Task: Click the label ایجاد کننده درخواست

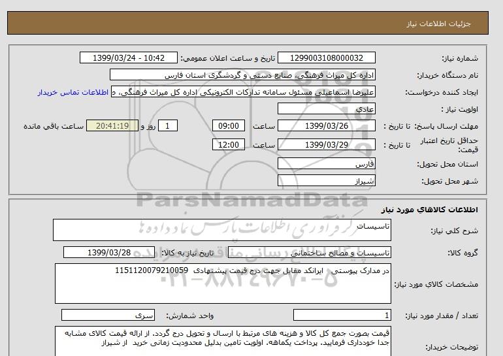Action: (x=442, y=92)
